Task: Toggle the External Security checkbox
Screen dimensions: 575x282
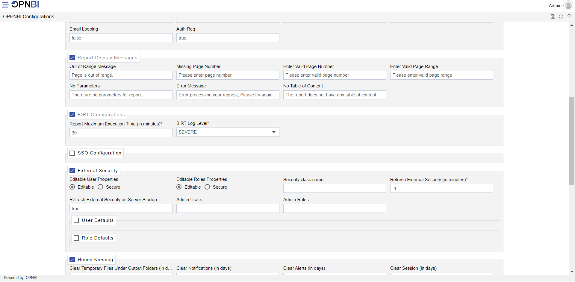Action: point(72,171)
